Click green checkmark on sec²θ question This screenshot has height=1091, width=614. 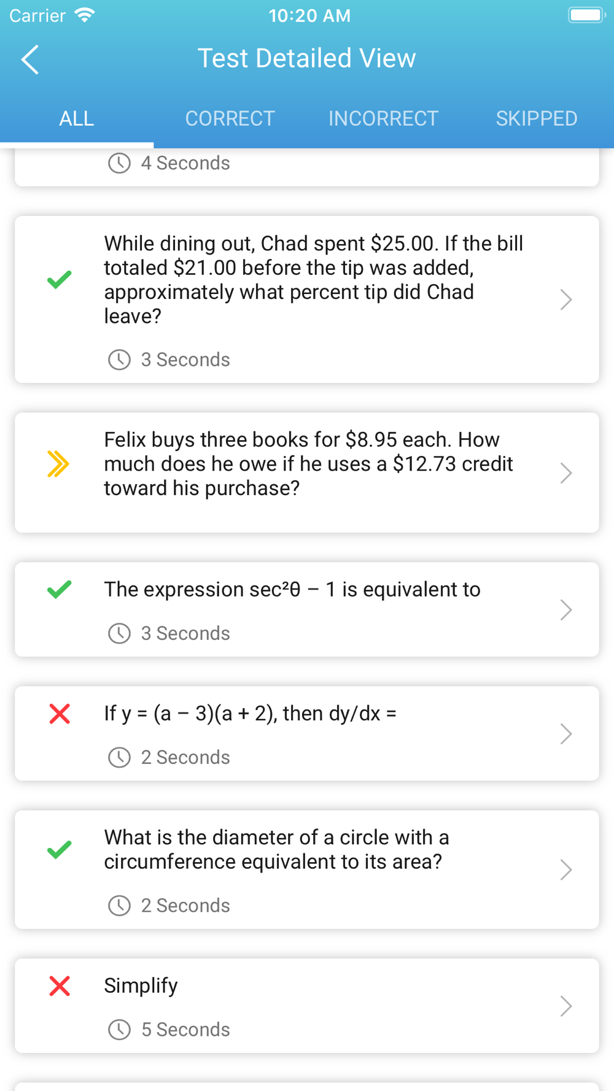(x=60, y=590)
